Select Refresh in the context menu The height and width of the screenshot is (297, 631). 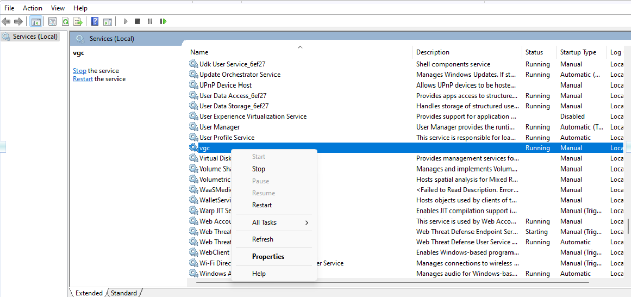click(262, 239)
